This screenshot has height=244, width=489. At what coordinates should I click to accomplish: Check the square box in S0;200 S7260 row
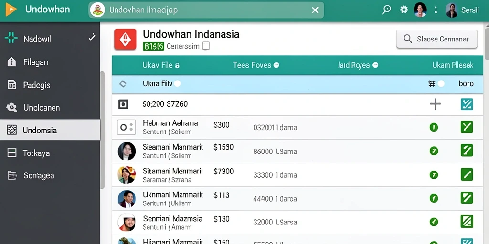coord(123,104)
